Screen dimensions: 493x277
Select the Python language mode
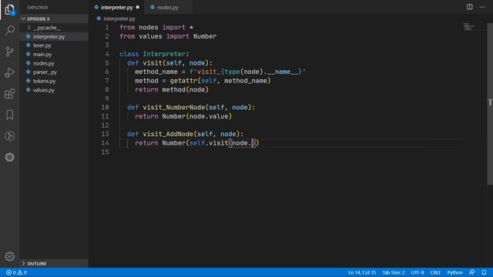(454, 272)
